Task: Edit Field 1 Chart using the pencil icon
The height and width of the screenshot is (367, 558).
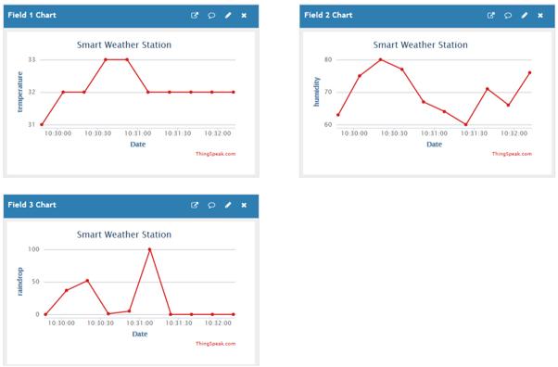Action: (228, 16)
